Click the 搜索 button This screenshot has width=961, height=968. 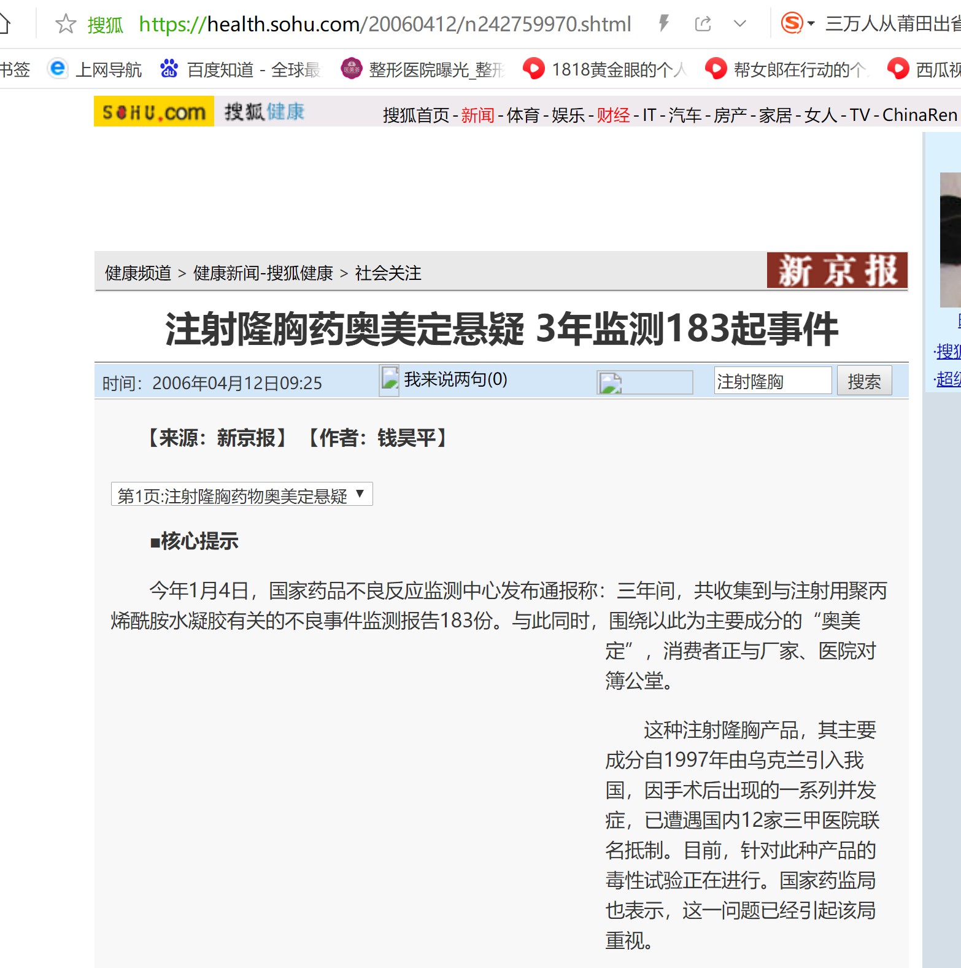pyautogui.click(x=864, y=381)
